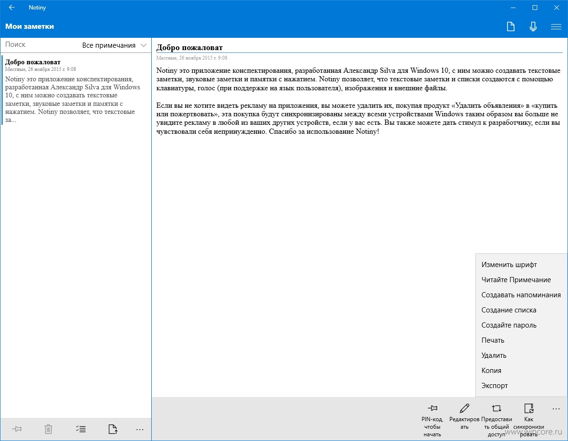
Task: Open more options in note list toolbar
Action: (139, 429)
